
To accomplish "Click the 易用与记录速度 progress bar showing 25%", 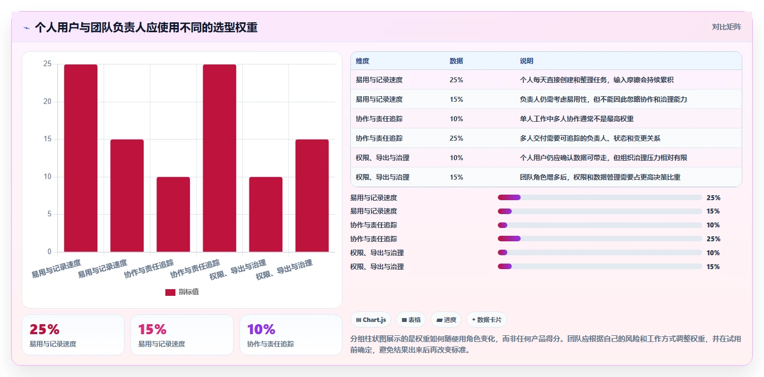I will [600, 197].
